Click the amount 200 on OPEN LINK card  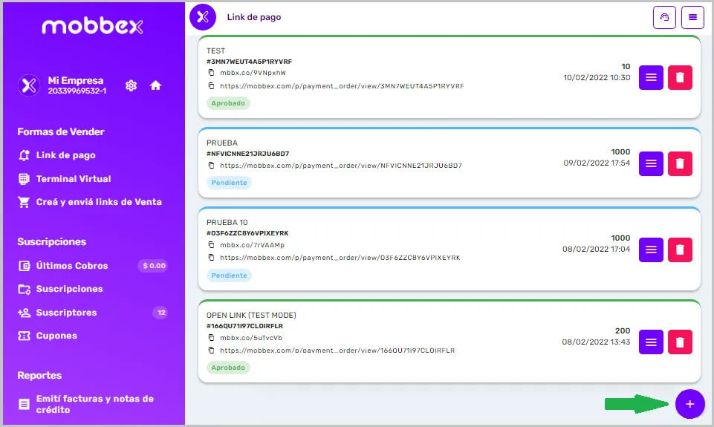[623, 331]
